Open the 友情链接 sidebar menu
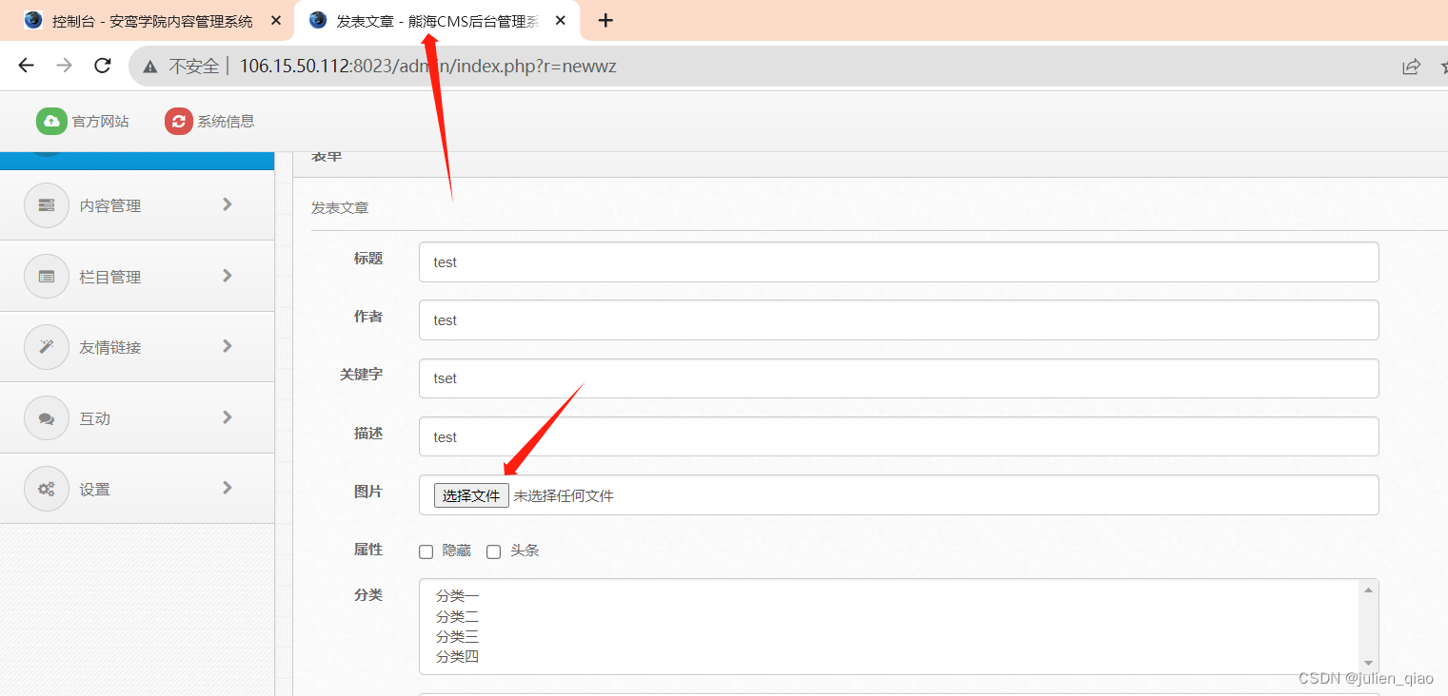 click(137, 347)
